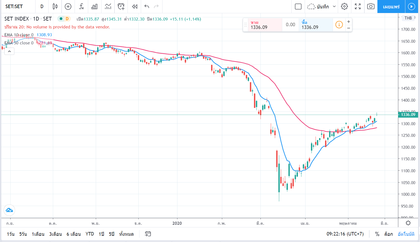The height and width of the screenshot is (242, 420).
Task: Open the indicators fx menu
Action: click(81, 6)
